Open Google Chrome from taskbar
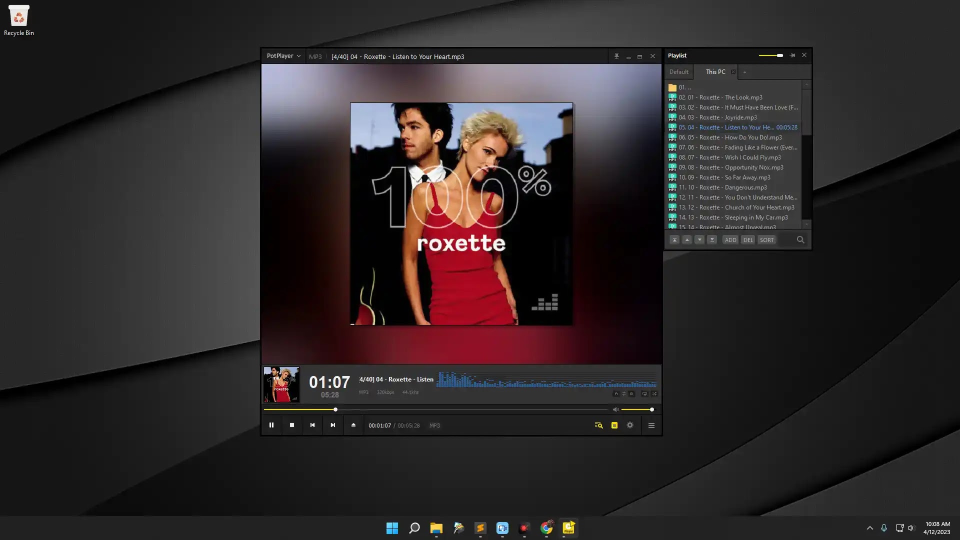The image size is (960, 540). (x=546, y=528)
